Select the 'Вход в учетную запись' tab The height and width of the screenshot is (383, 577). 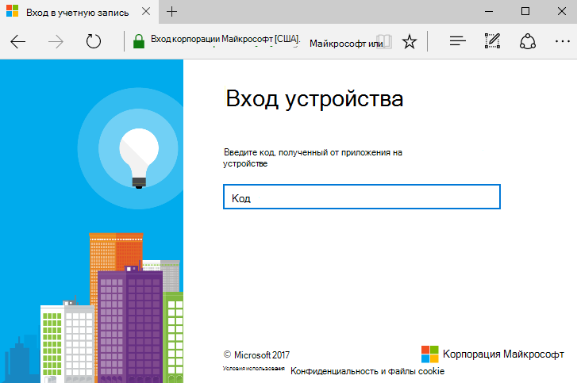tap(79, 12)
